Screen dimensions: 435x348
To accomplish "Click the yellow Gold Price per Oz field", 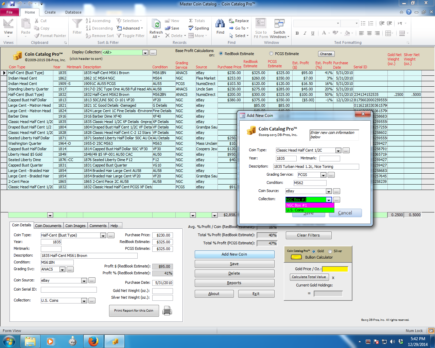I will tap(335, 269).
